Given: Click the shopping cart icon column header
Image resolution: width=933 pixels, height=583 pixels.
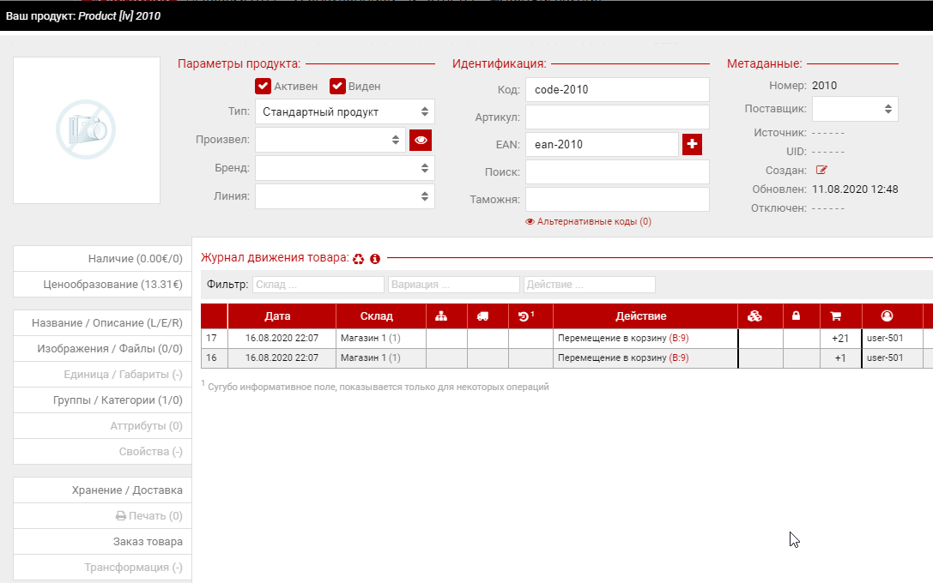Looking at the screenshot, I should click(x=835, y=316).
